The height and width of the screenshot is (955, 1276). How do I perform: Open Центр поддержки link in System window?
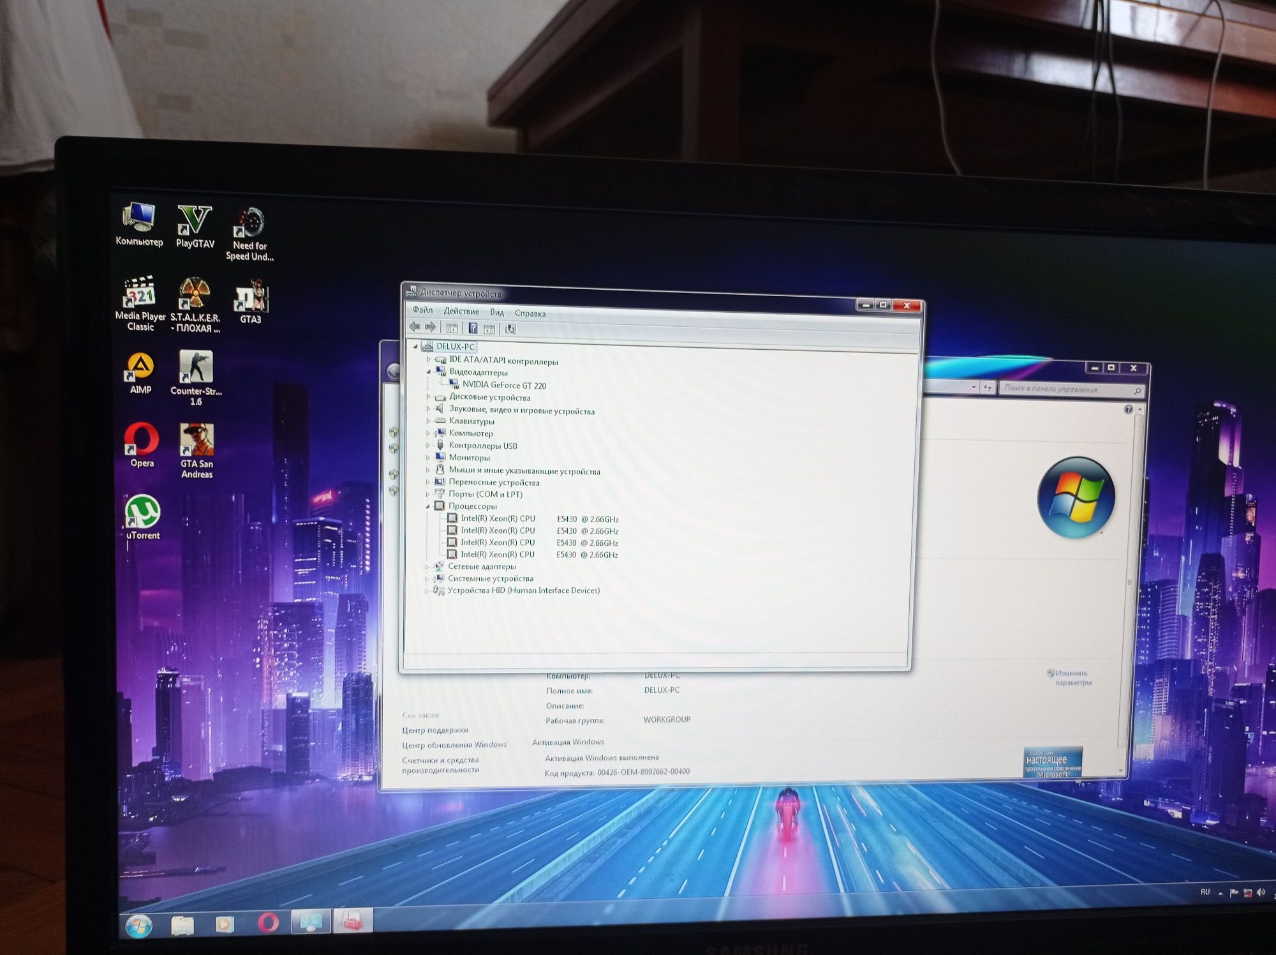point(435,730)
